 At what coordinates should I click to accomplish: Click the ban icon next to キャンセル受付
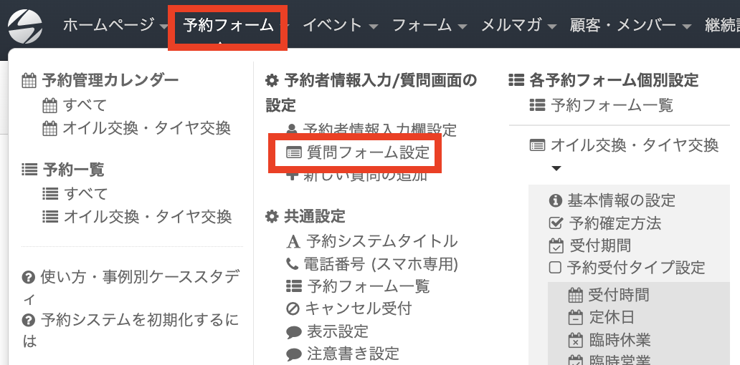(x=293, y=308)
